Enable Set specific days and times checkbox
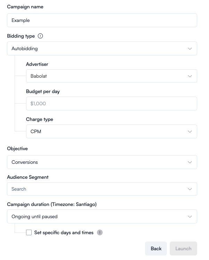209x260 pixels. [x=29, y=232]
